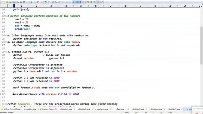Open font settings with the A icon

(67, 2)
